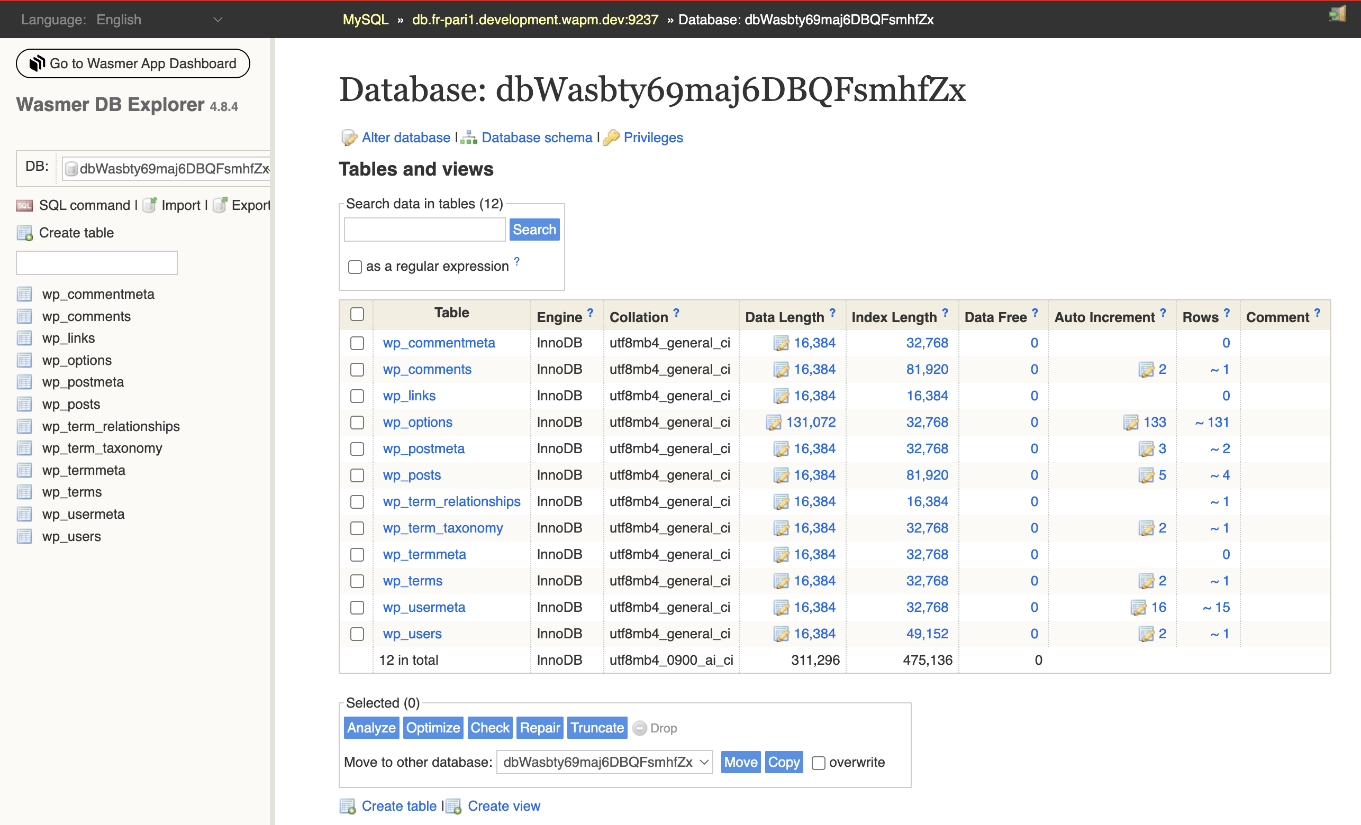Click inside the table search input field
The image size is (1361, 825).
point(424,228)
